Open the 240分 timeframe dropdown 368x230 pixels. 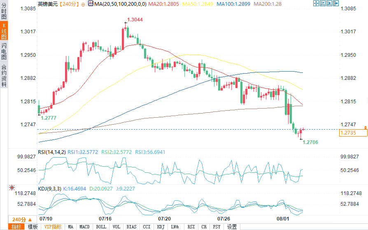(22, 219)
